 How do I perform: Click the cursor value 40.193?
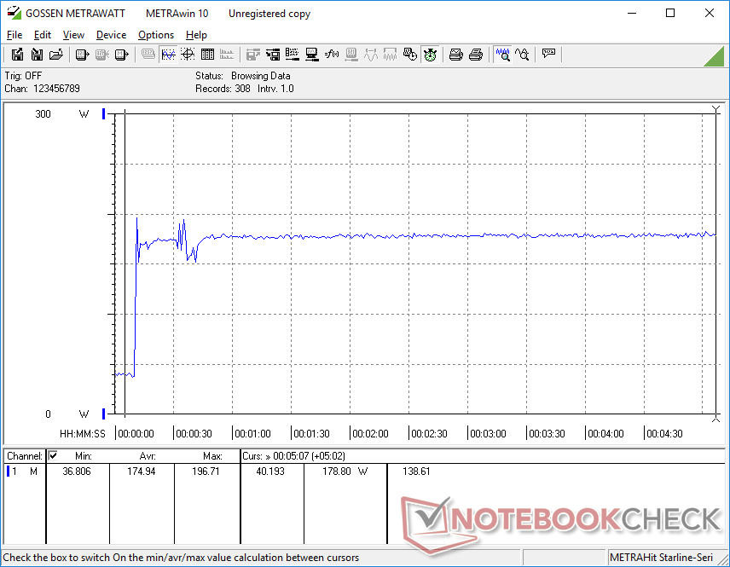pyautogui.click(x=270, y=472)
